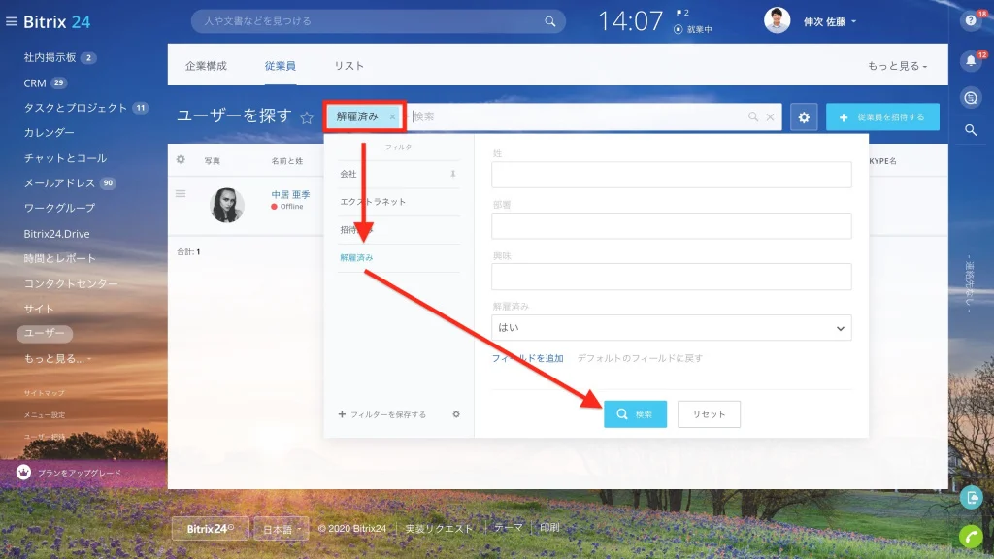
Task: Open the 日本語 language selector
Action: (x=282, y=529)
